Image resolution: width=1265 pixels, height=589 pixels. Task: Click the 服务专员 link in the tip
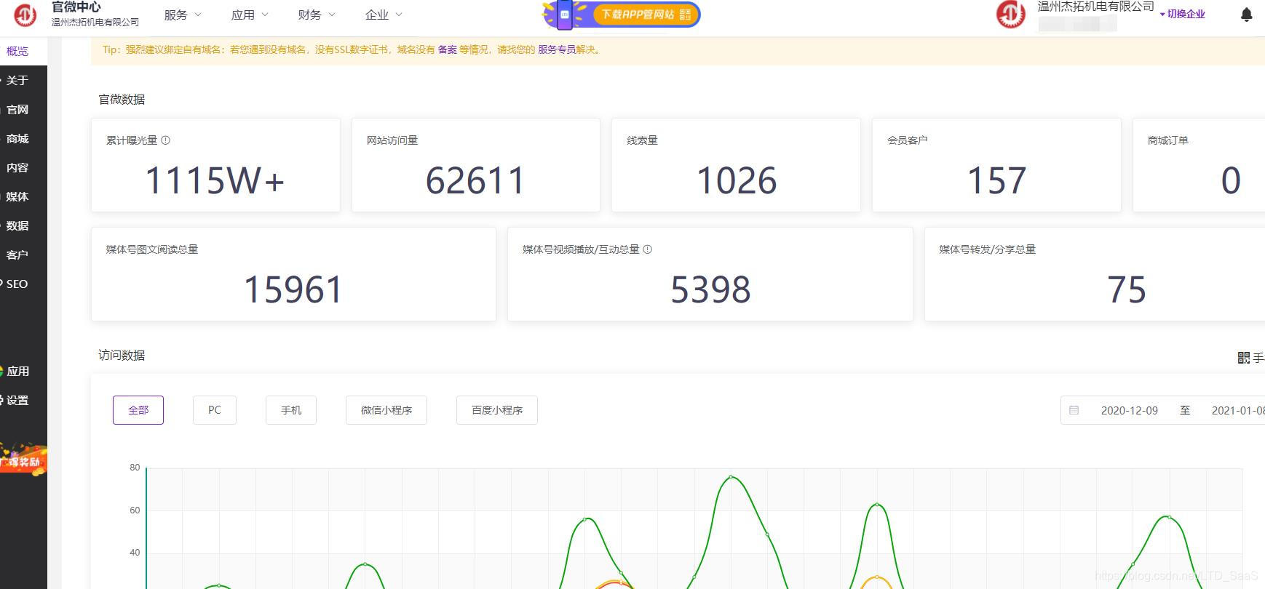tap(557, 49)
